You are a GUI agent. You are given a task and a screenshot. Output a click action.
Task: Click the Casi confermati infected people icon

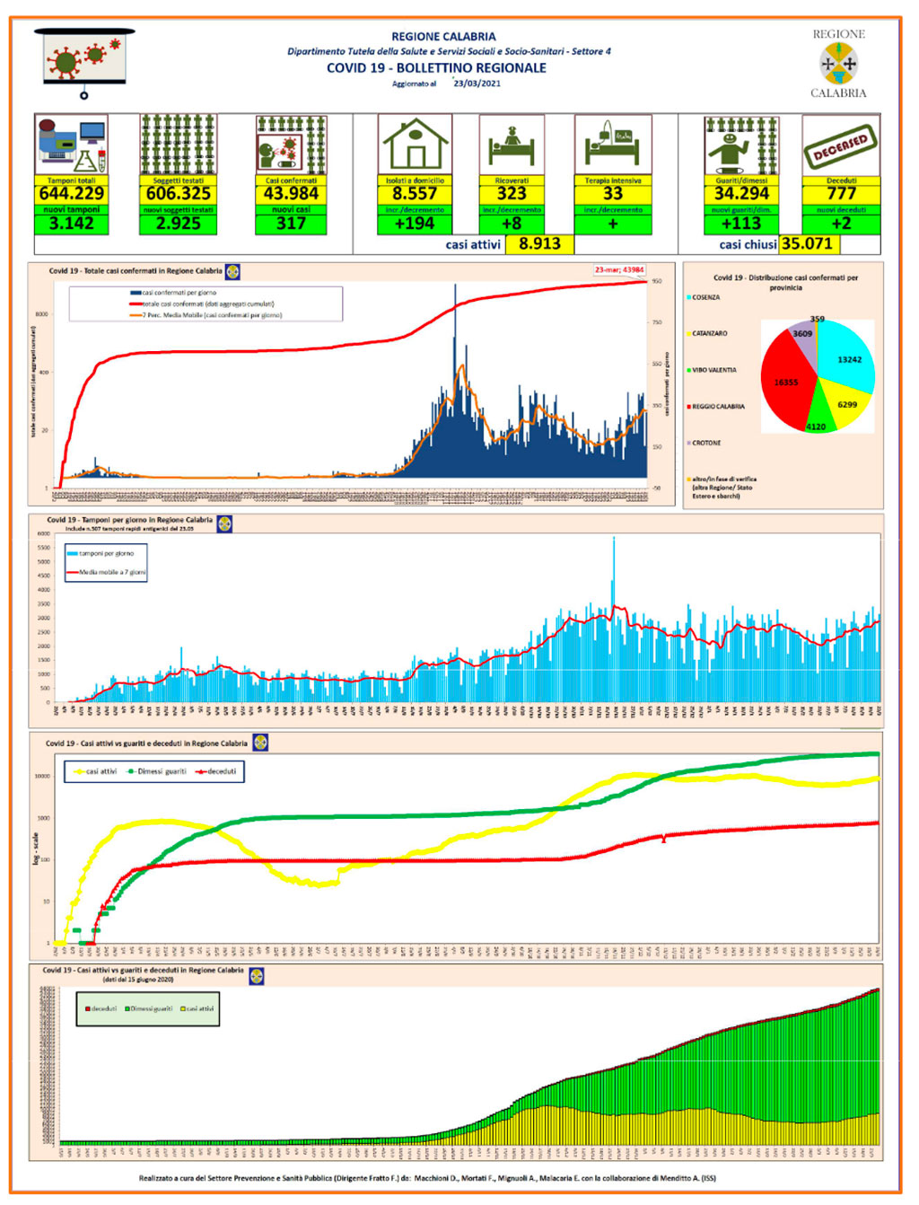(x=291, y=145)
